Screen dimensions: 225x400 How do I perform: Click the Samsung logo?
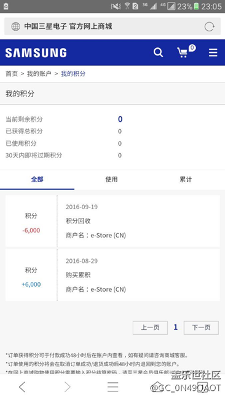coord(36,53)
